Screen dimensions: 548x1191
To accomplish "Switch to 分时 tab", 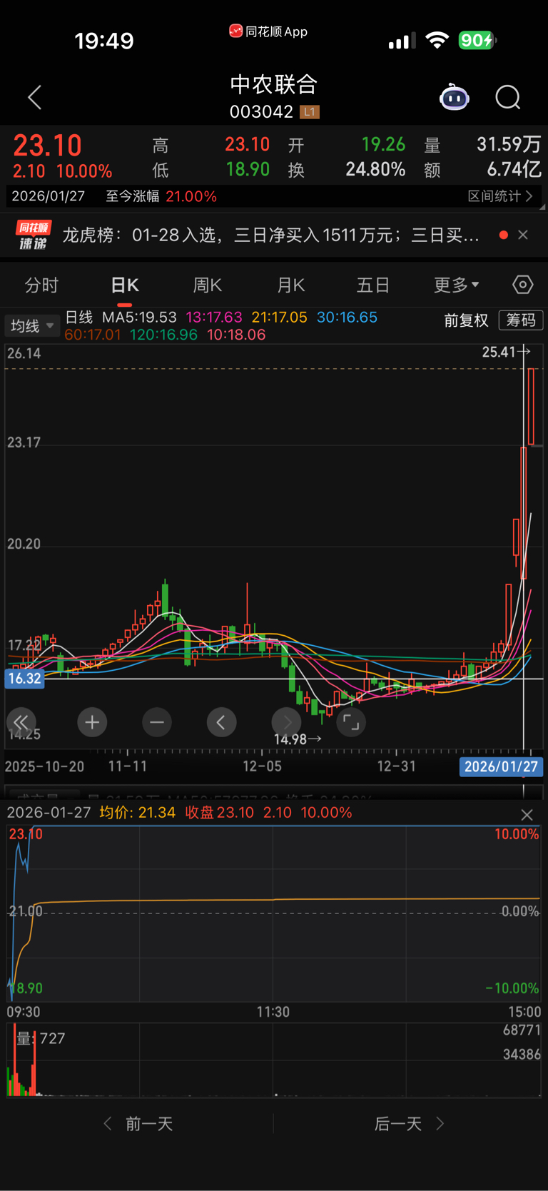I will 41,285.
